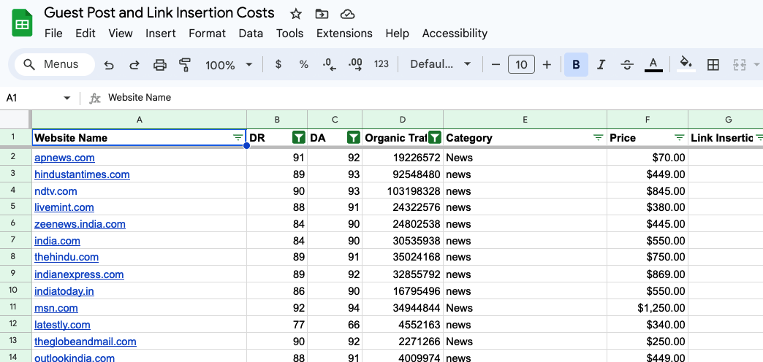Decrease font size minus button

coord(496,65)
